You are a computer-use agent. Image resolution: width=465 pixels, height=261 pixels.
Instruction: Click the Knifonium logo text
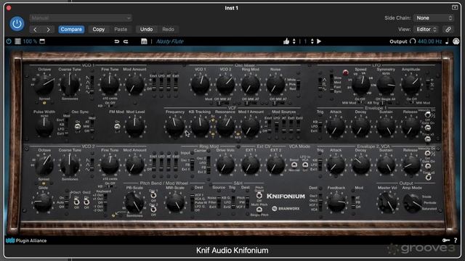pos(286,196)
